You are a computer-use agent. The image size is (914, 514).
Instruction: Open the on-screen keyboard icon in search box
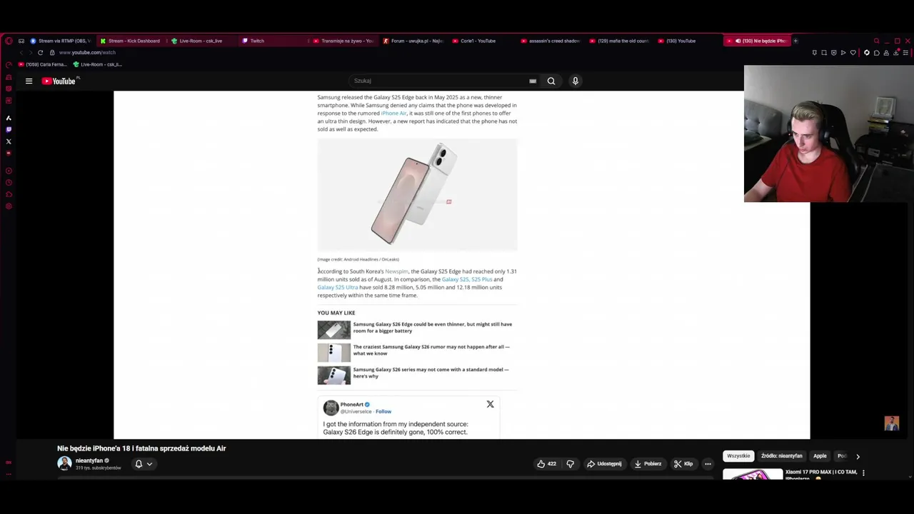533,81
